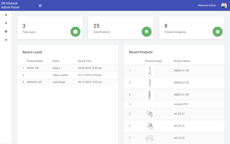Image resolution: width=230 pixels, height=144 pixels.
Task: Open the AG 2G 20 product thumbnail
Action: 149,138
